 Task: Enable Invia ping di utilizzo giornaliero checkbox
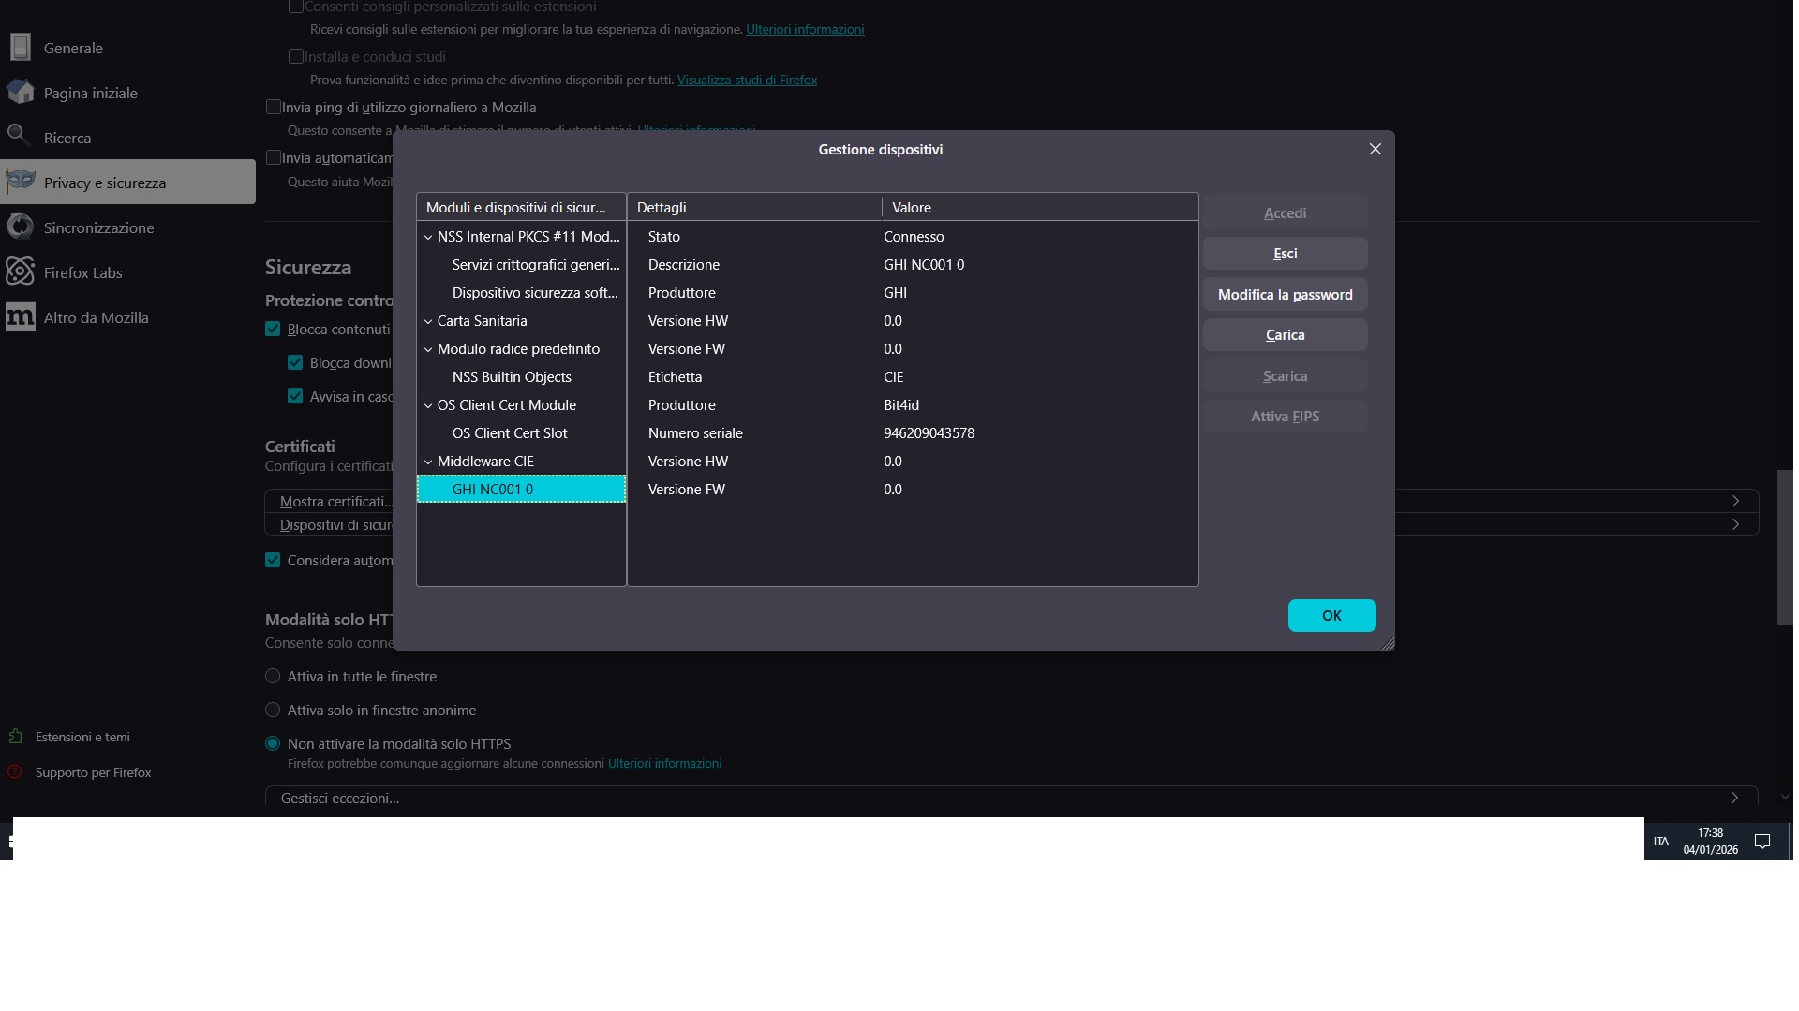click(274, 107)
